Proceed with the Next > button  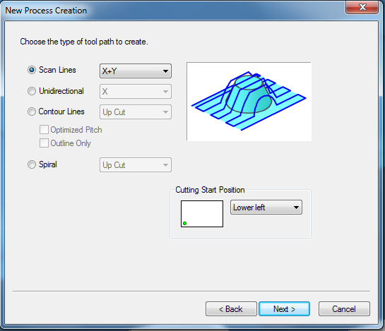pos(284,309)
